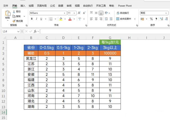Expand the paste options arrow

click(8, 20)
